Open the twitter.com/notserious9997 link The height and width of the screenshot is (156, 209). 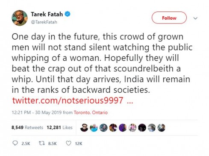click(x=73, y=100)
